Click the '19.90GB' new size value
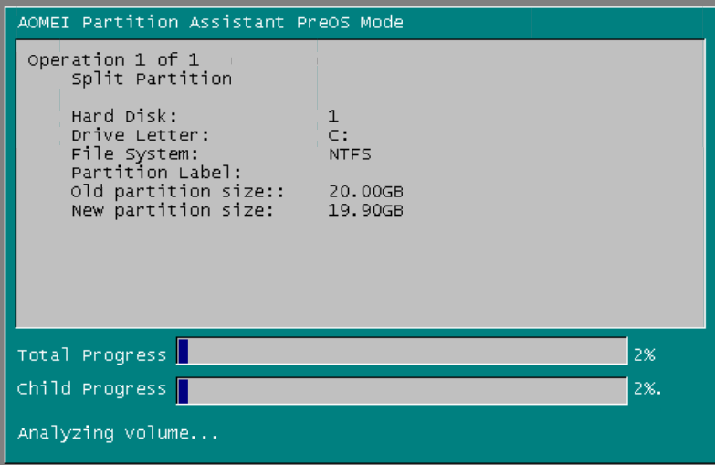Image resolution: width=715 pixels, height=465 pixels. point(365,210)
